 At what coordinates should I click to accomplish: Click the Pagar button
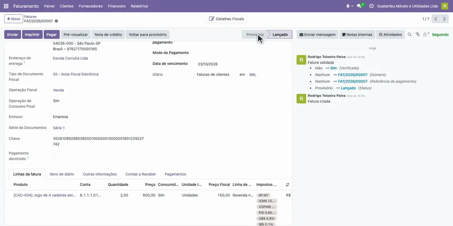[x=52, y=35]
